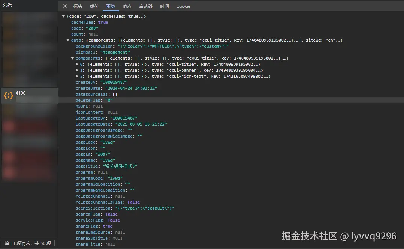Select the backgroundColor property line
404x249 pixels.
pos(152,46)
